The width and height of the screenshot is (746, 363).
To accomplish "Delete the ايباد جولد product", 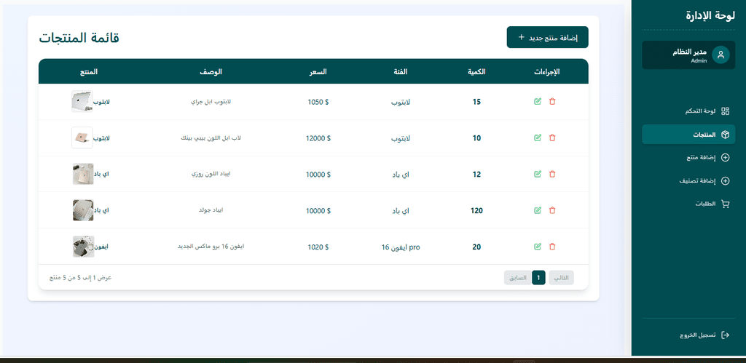I will point(552,210).
